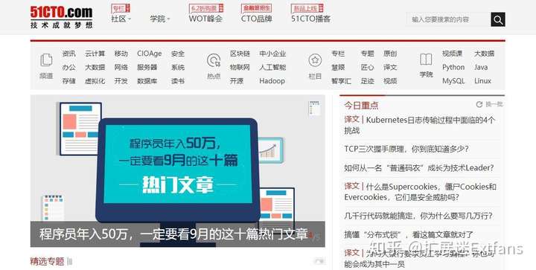Screen dimensions: 536x270
Task: Click the 学院 book icon in channel bar
Action: [426, 60]
